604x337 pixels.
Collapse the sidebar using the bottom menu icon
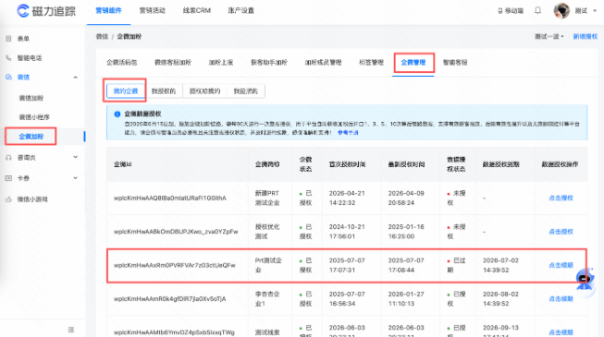(x=71, y=330)
